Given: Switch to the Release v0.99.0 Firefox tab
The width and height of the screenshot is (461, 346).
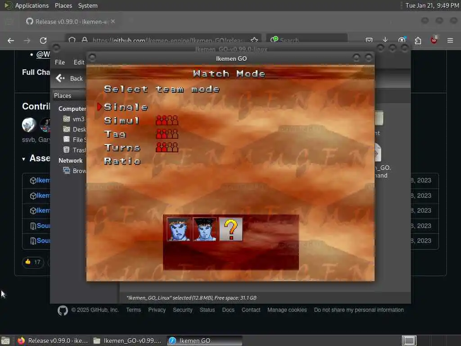Looking at the screenshot, I should (71, 22).
